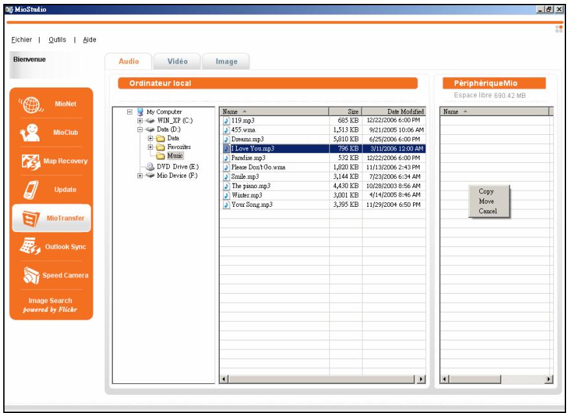Sort files by Date Modified header

click(394, 112)
